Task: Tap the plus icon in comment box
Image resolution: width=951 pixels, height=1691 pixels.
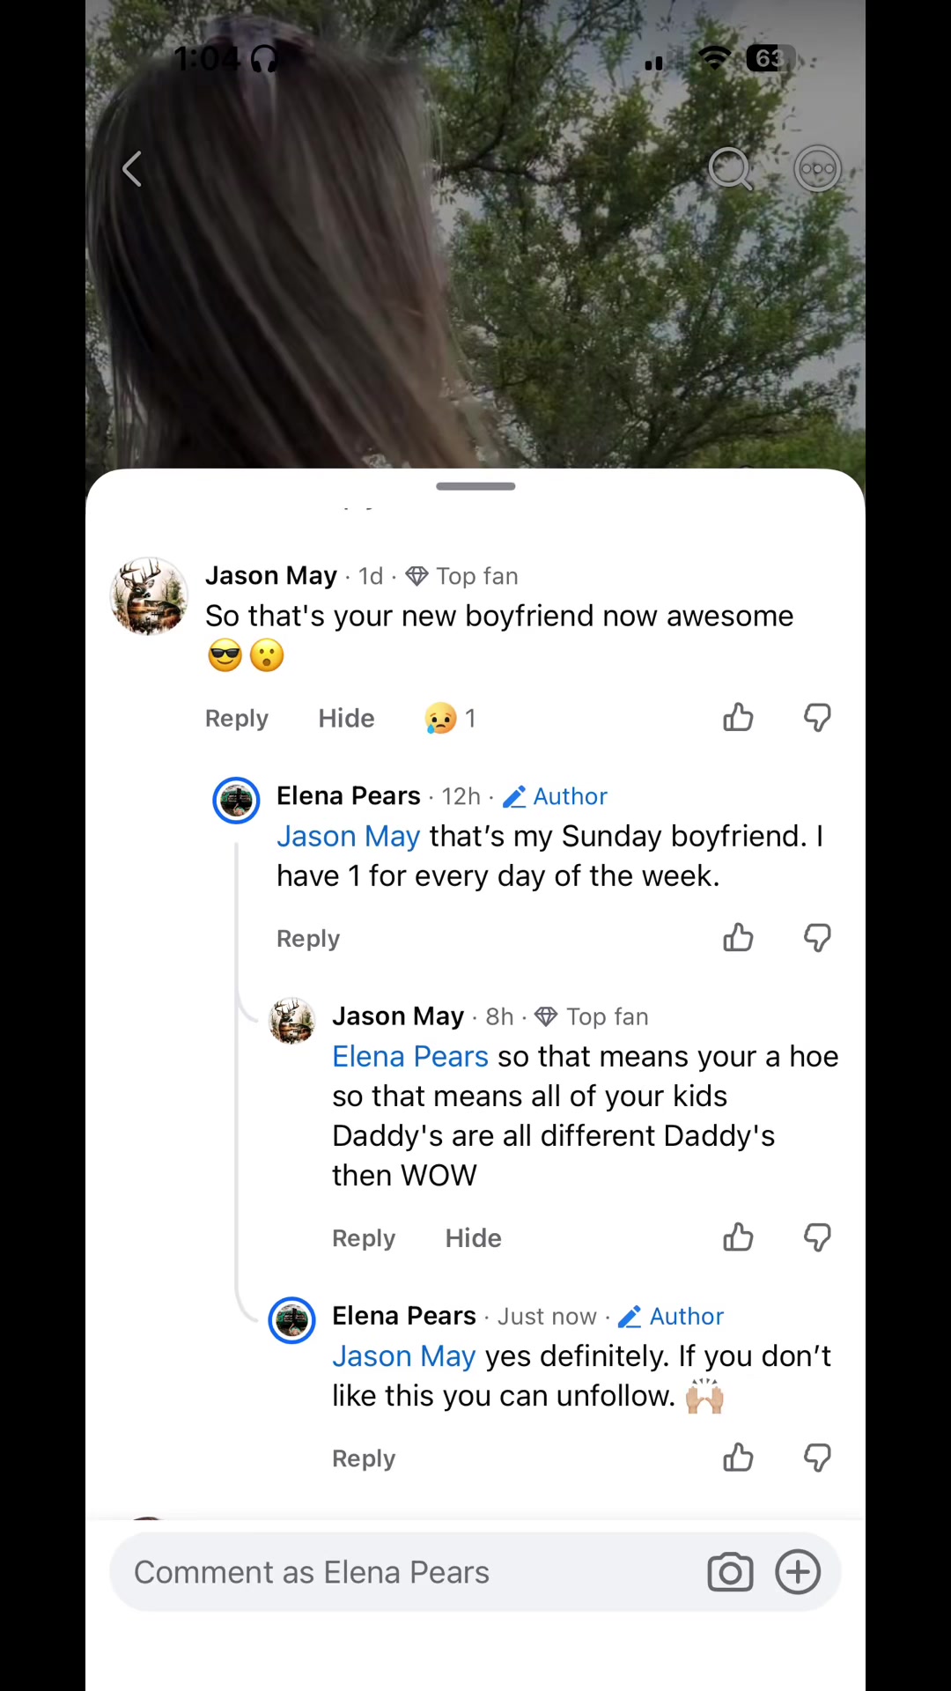Action: (798, 1572)
